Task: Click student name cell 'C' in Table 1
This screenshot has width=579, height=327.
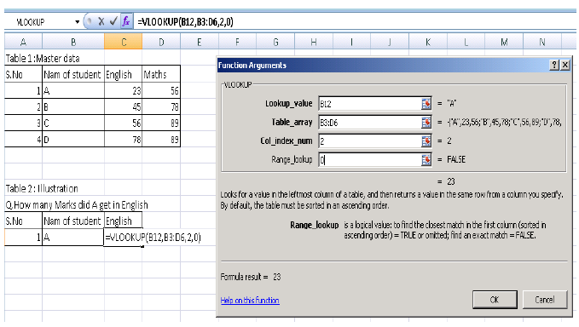Action: 73,123
